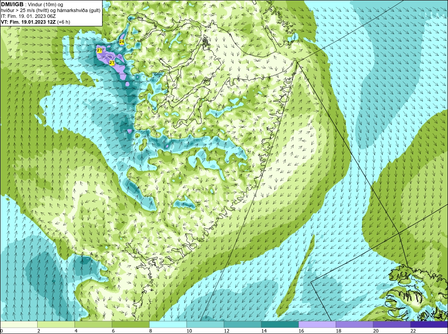
Task: Click the '(+6 h)' forecast offset text
Action: (x=64, y=22)
